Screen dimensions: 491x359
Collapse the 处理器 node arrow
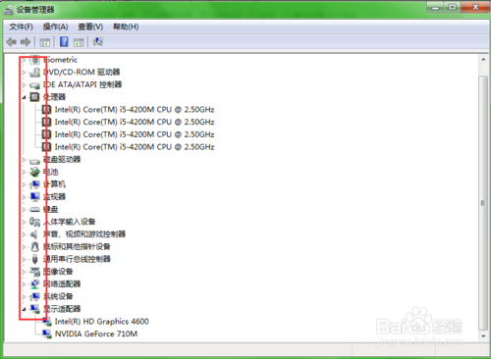point(24,97)
